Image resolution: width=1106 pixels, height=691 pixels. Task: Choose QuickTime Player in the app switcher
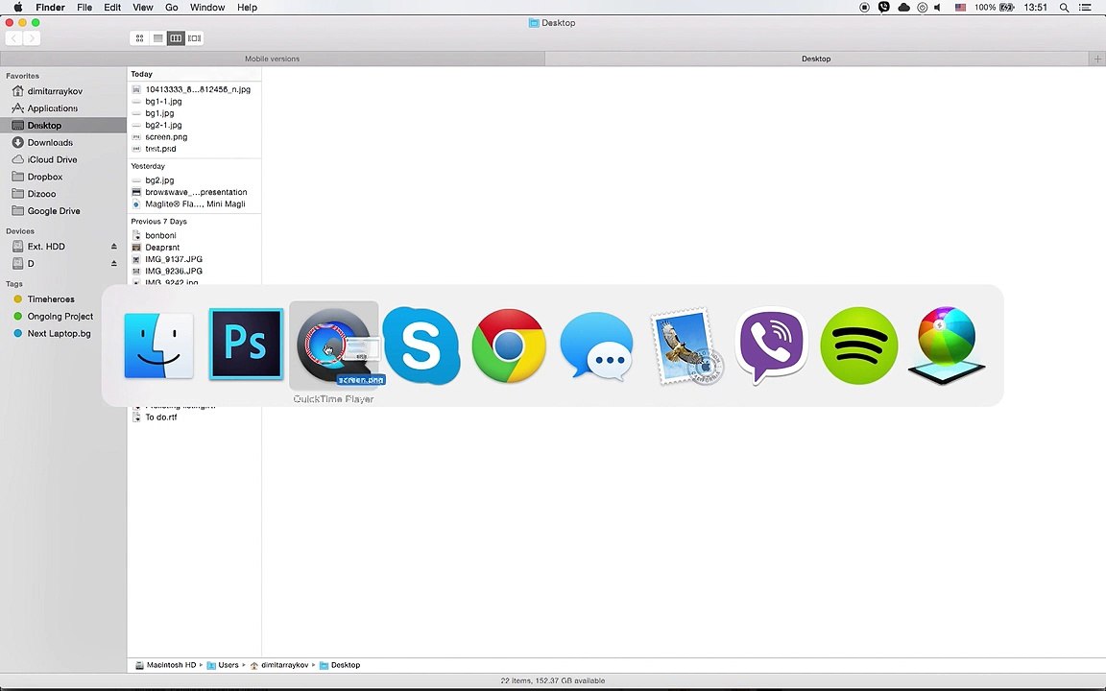[x=334, y=345]
